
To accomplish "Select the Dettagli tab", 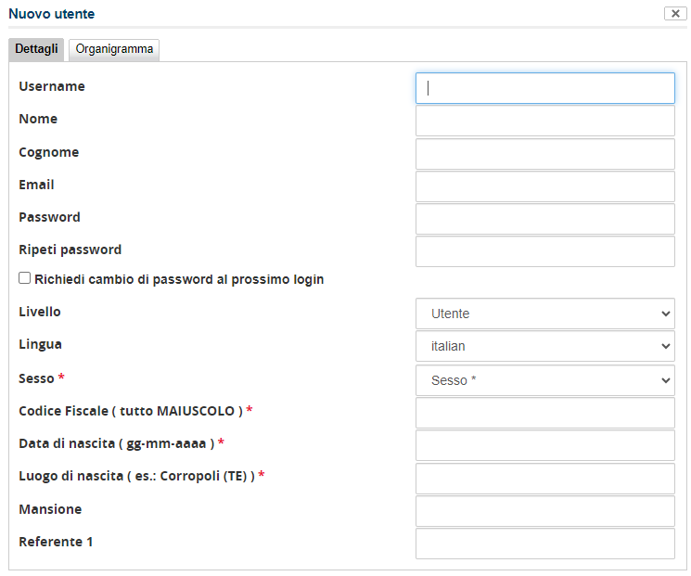I will click(x=36, y=49).
